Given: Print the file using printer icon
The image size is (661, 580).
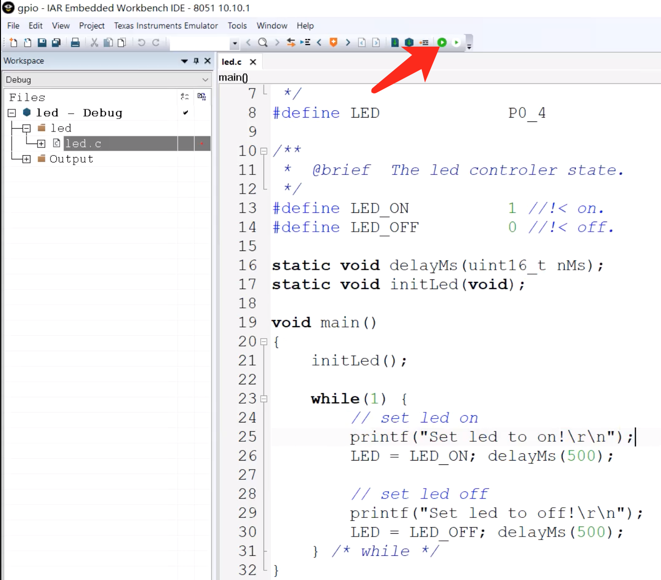Looking at the screenshot, I should [75, 42].
